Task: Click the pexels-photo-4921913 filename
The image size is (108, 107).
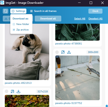Action: click(x=18, y=83)
